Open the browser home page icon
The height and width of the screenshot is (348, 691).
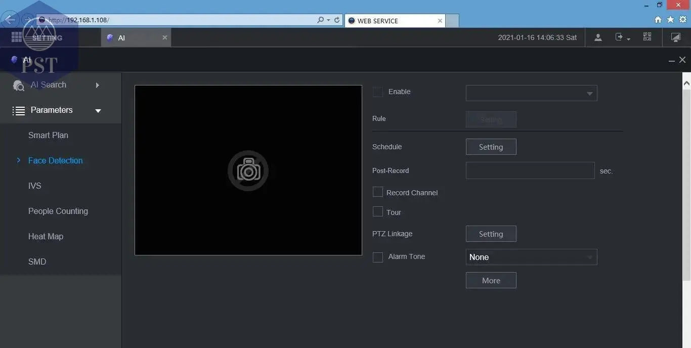tap(658, 20)
